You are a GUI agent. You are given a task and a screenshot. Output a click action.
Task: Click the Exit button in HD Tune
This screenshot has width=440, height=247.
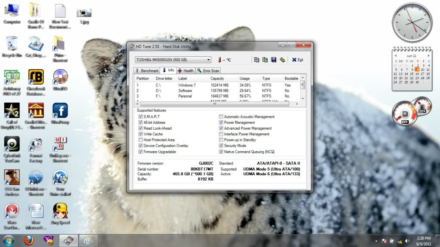[x=298, y=60]
